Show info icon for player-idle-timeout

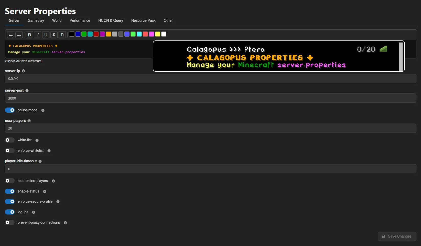[x=40, y=161]
